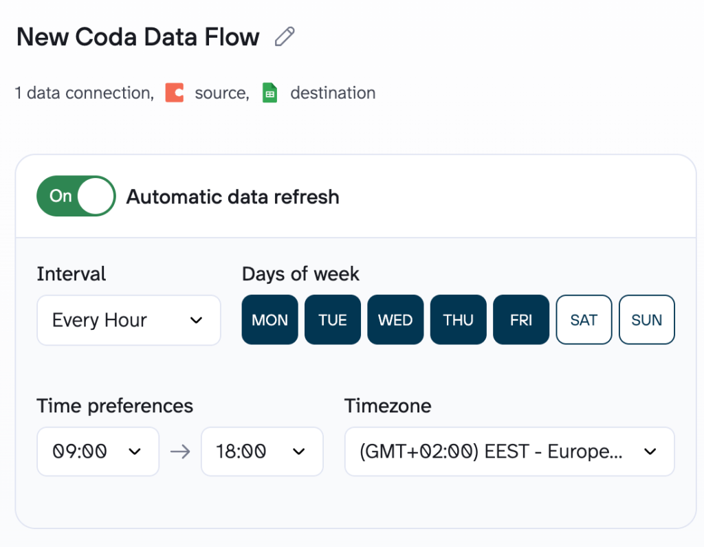Turn off Automatic data refresh toggle

click(76, 197)
